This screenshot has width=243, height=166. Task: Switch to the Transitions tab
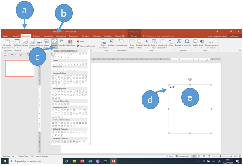click(x=48, y=36)
